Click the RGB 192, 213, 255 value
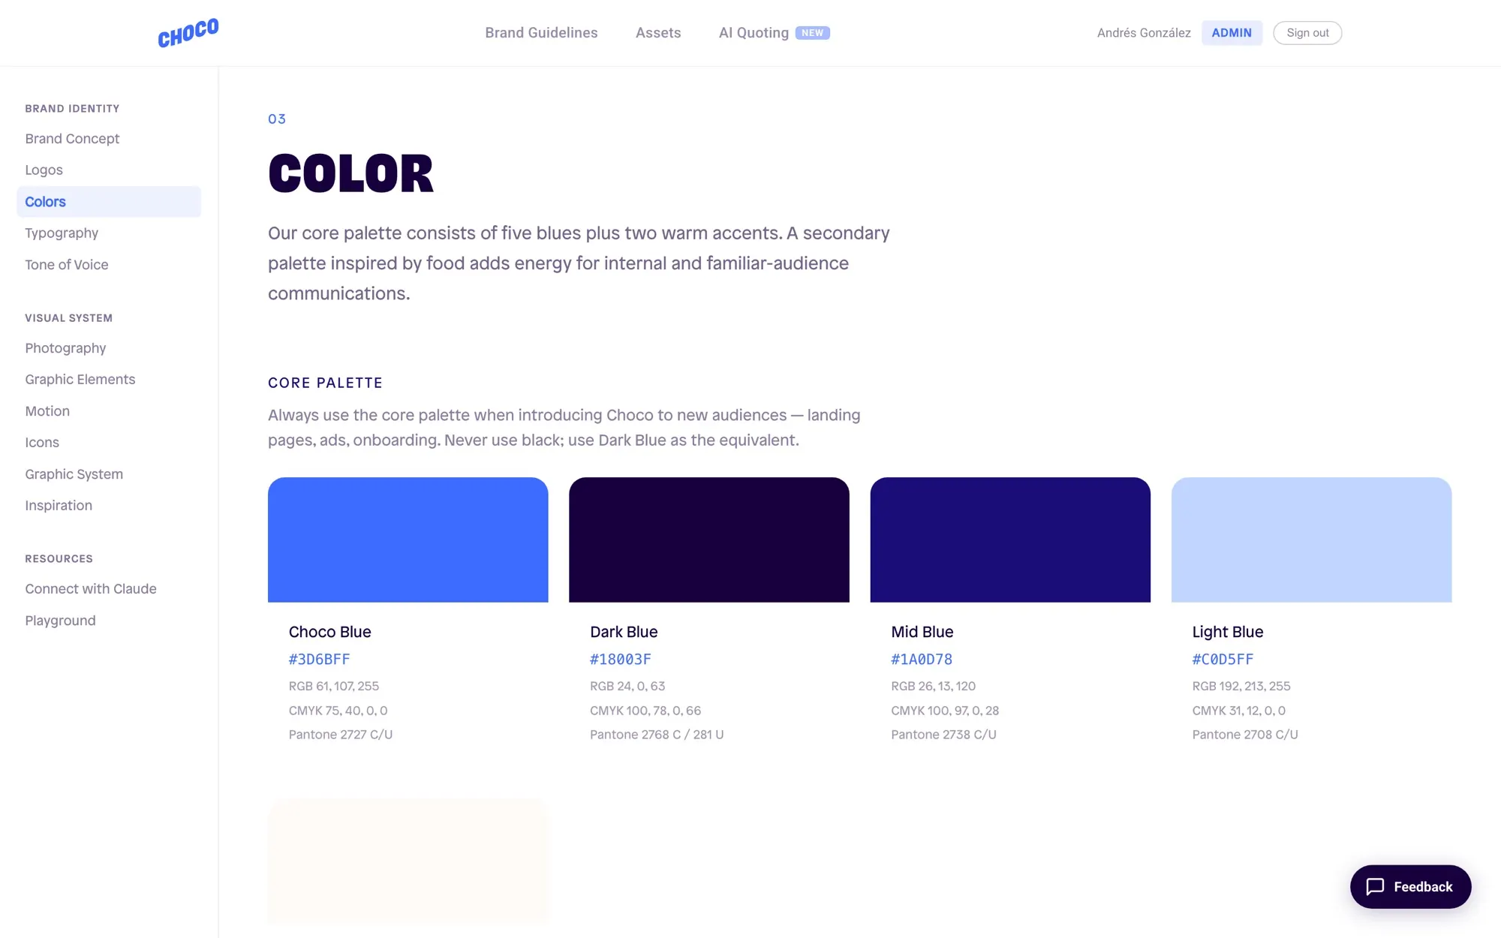 pyautogui.click(x=1241, y=686)
